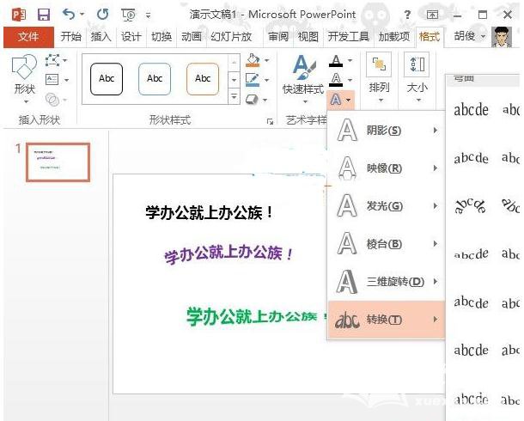524x421 pixels.
Task: Click the Shape Fill paint bucket
Action: 253,60
